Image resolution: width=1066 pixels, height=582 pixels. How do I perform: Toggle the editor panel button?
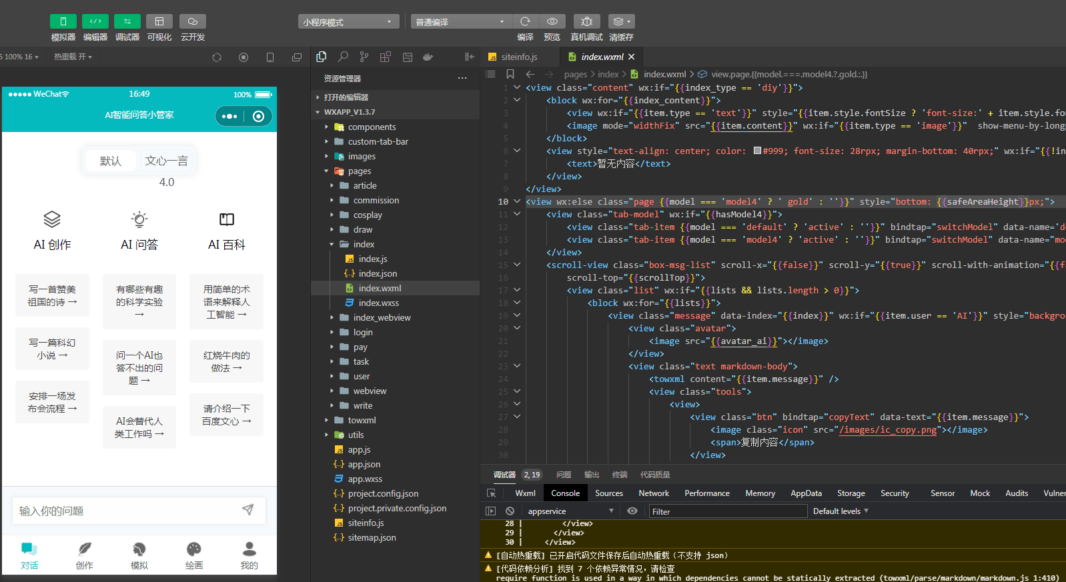tap(95, 21)
